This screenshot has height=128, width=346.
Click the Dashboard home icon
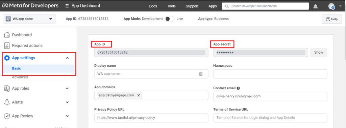(7, 35)
